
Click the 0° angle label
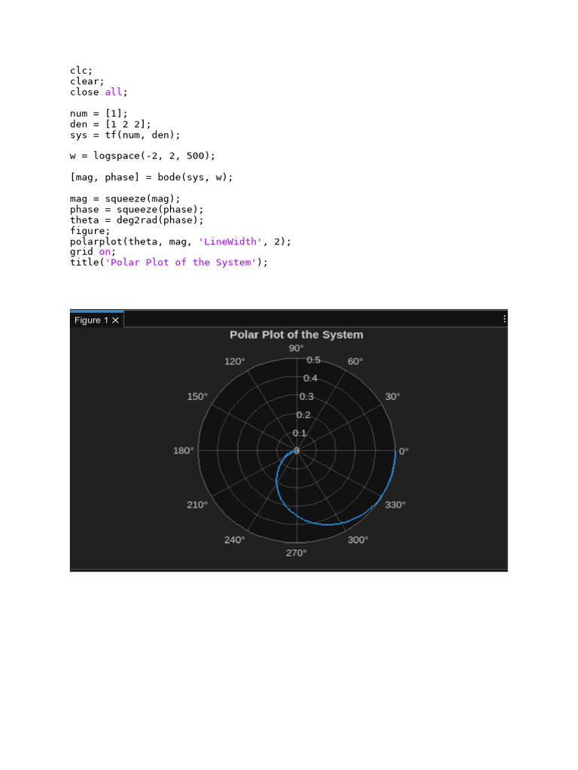point(403,451)
